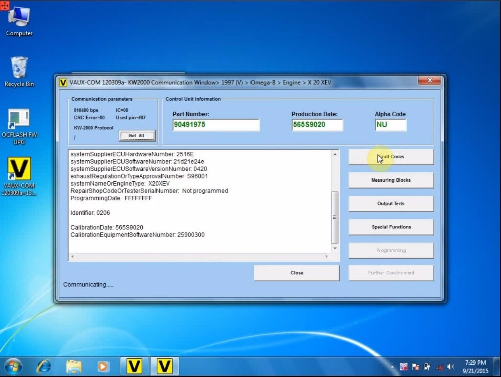Switch to first VAUX-COM taskbar window
The height and width of the screenshot is (377, 501).
(x=134, y=366)
